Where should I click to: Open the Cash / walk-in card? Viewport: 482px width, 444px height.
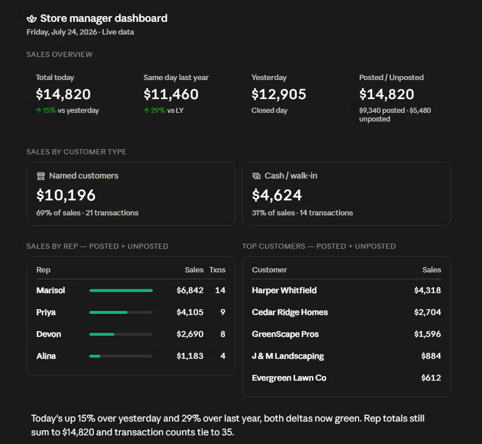click(x=347, y=193)
